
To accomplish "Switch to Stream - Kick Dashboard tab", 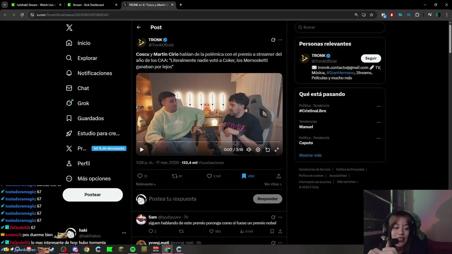I will [x=92, y=5].
